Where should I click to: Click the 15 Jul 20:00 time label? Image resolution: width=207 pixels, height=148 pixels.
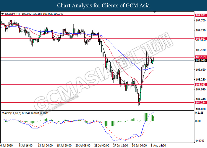(x=64, y=146)
